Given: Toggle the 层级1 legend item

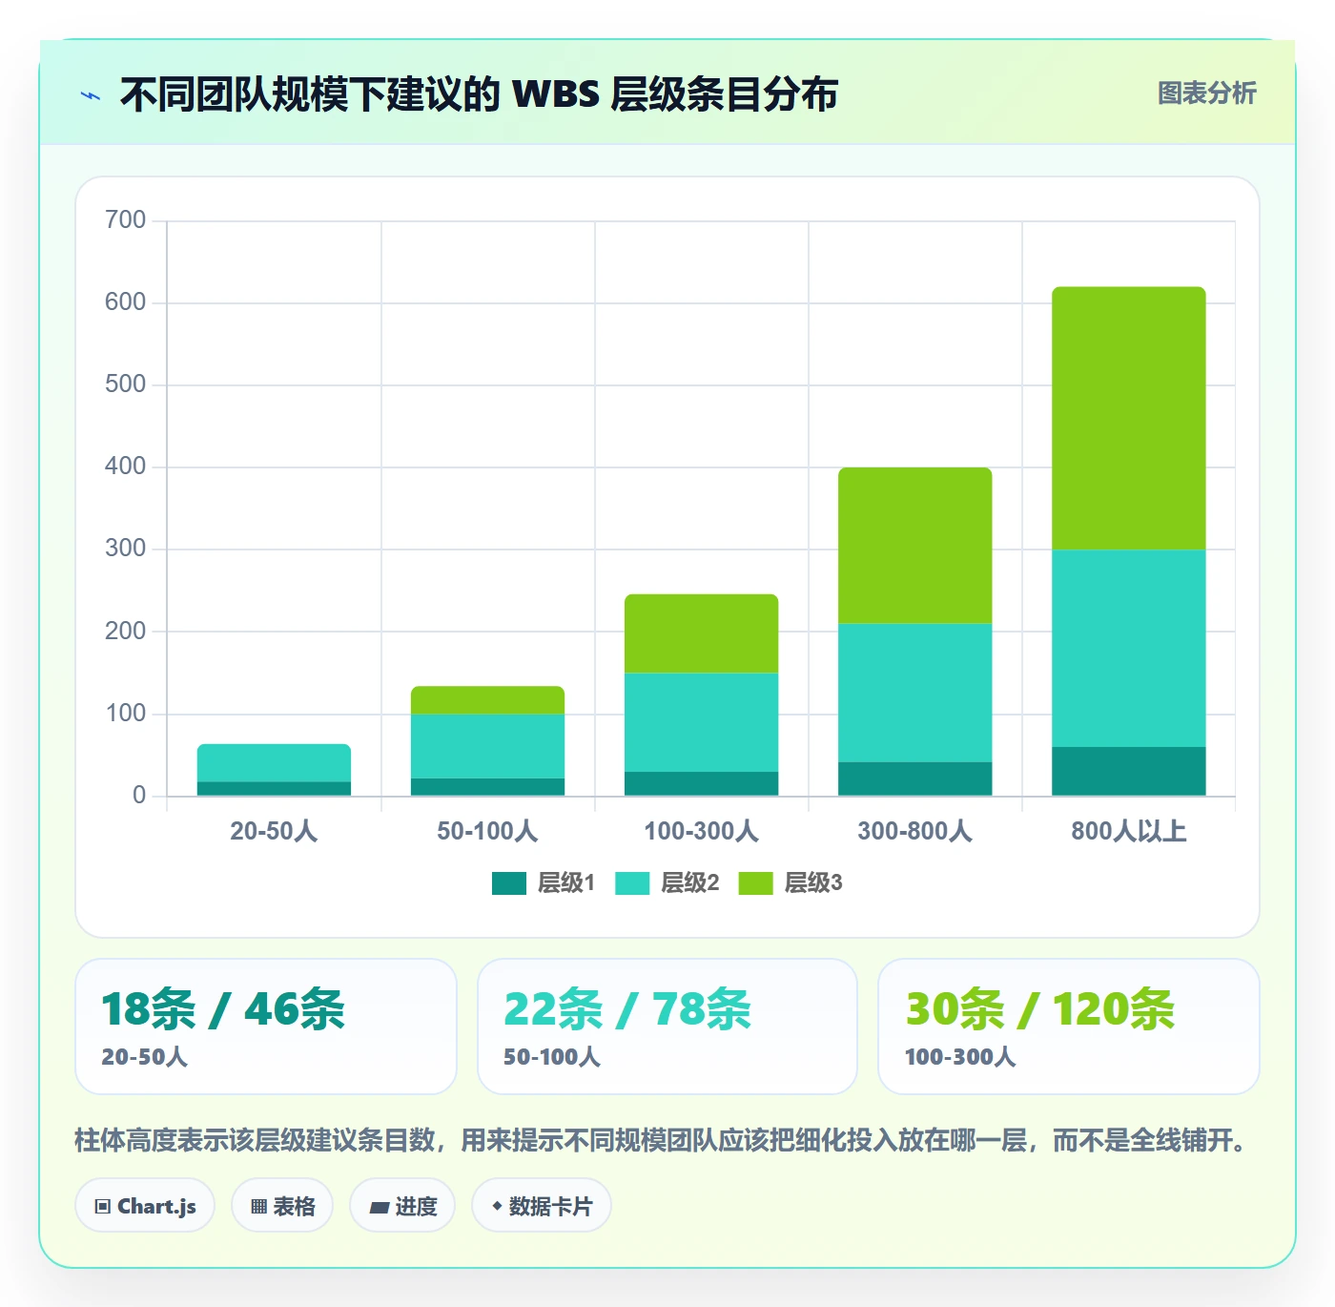Looking at the screenshot, I should point(544,883).
